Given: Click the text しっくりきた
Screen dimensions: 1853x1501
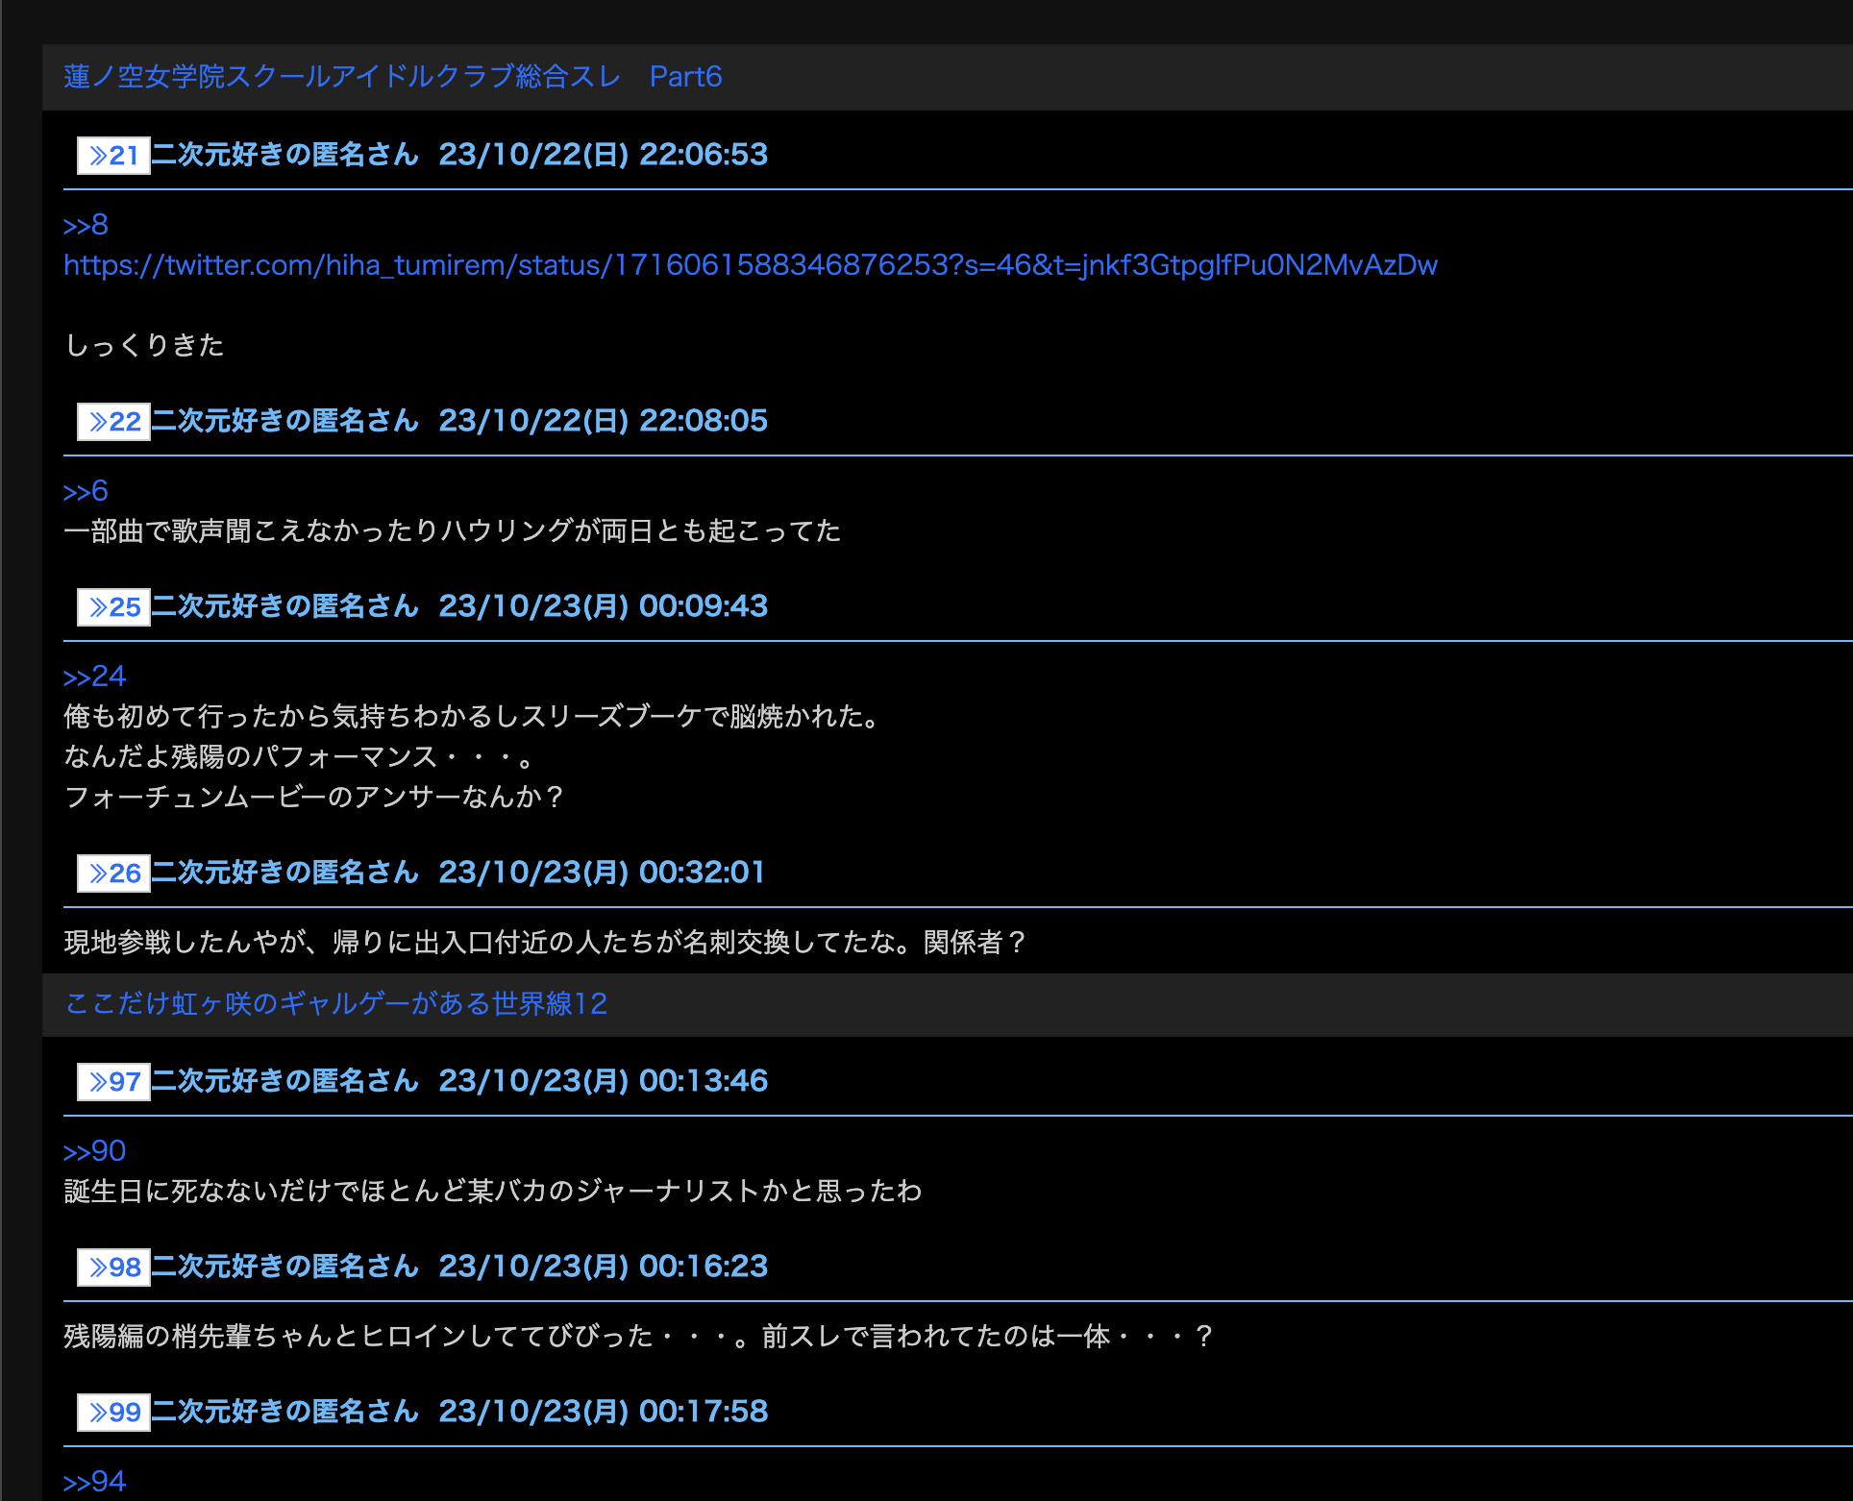Looking at the screenshot, I should (144, 346).
